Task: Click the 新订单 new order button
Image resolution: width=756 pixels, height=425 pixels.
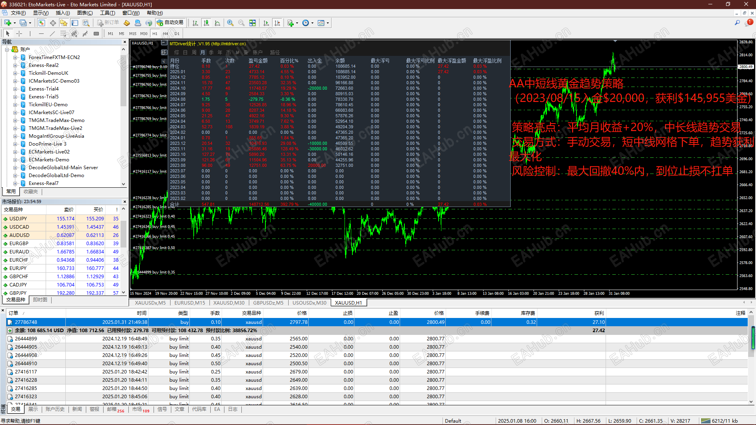Action: point(108,23)
